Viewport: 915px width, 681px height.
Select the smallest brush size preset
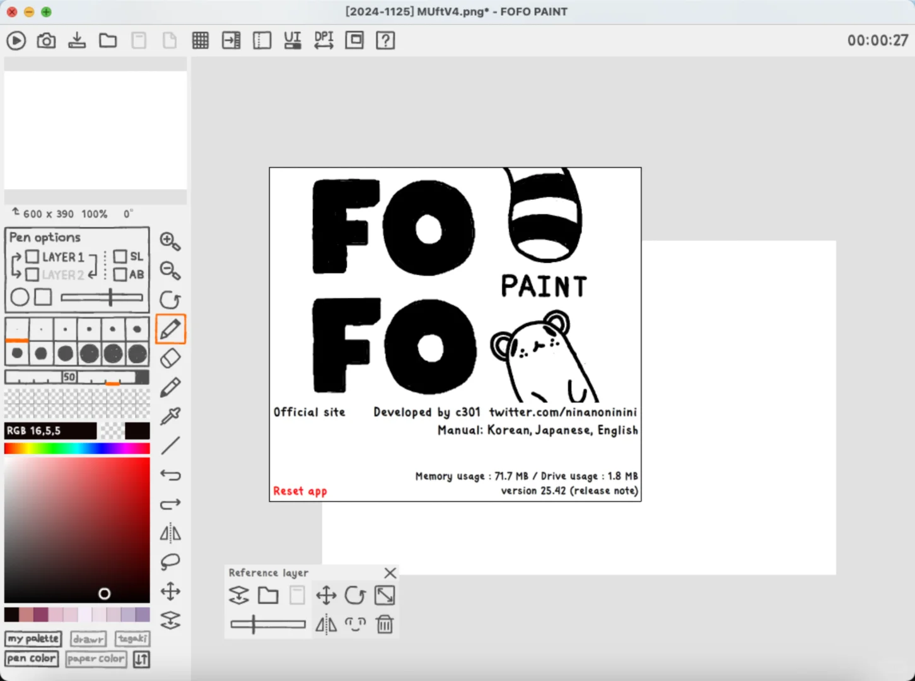(x=17, y=329)
